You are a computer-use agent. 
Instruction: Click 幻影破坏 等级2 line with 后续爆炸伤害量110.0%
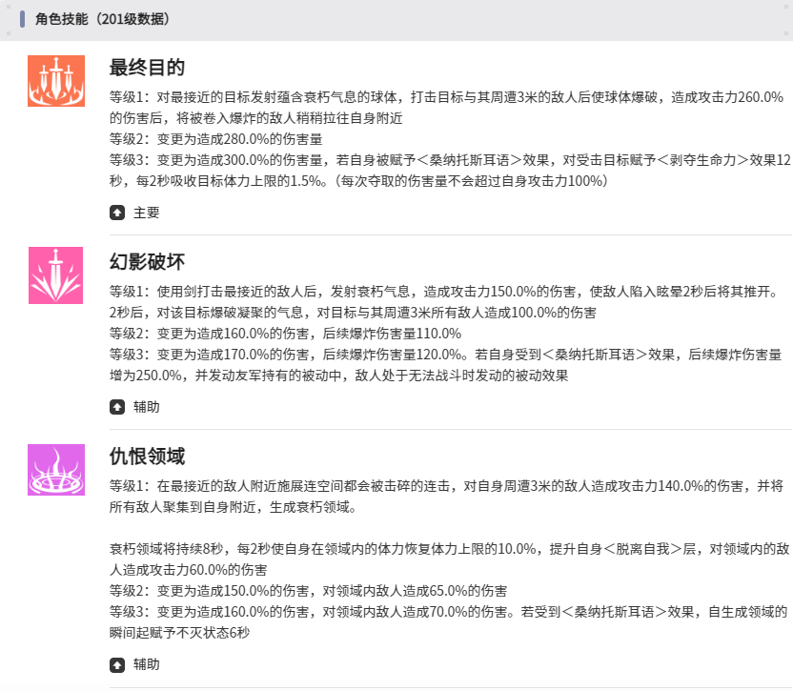coord(285,334)
